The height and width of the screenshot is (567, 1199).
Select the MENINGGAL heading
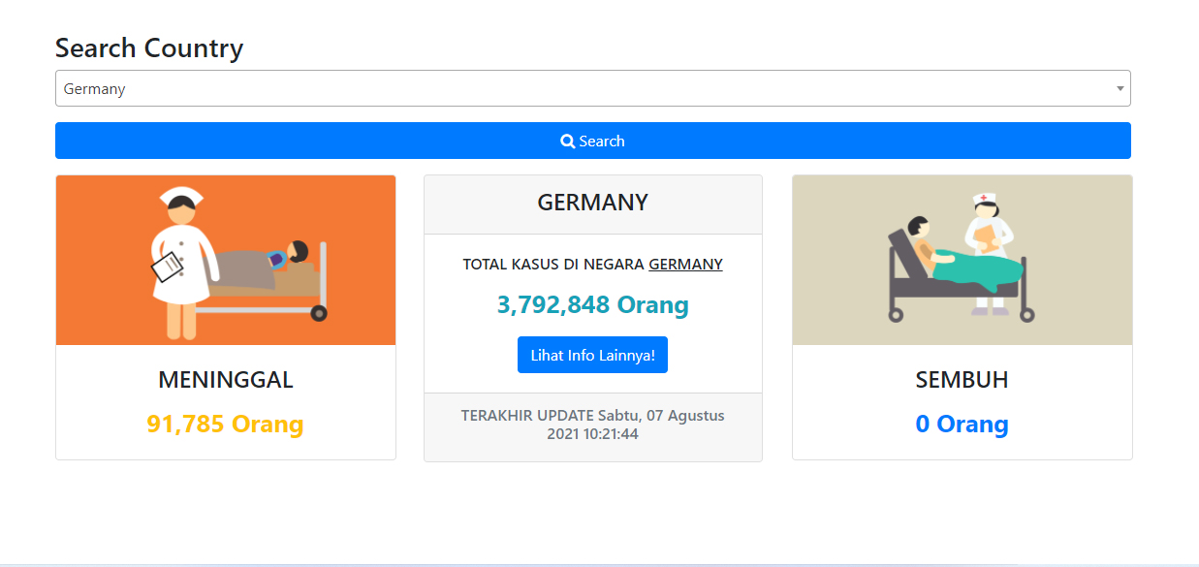[x=225, y=380]
